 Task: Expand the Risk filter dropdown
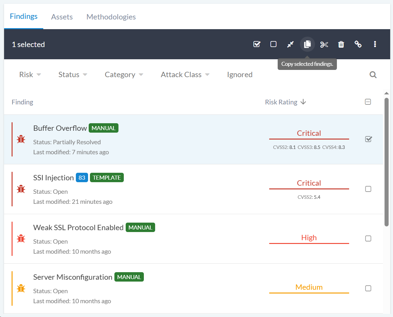coord(30,75)
